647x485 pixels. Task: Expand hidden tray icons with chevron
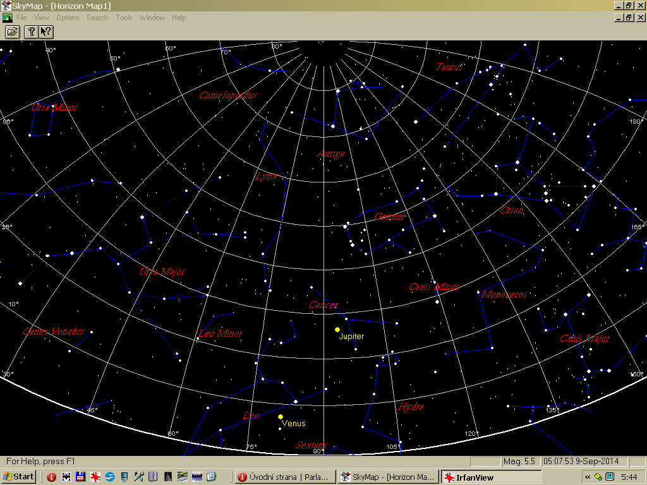pyautogui.click(x=588, y=477)
